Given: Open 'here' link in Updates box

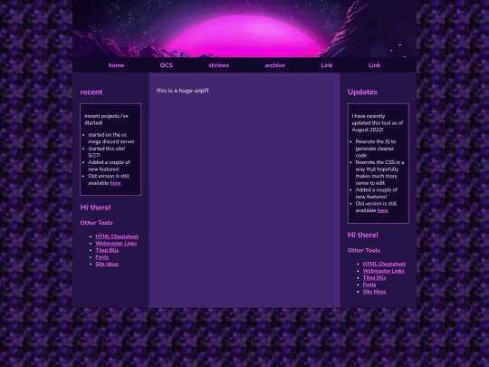Looking at the screenshot, I should [382, 210].
